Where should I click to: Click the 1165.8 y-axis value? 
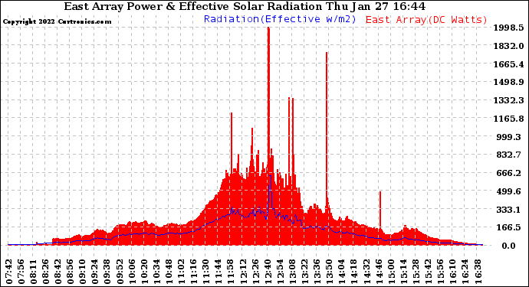(x=509, y=119)
